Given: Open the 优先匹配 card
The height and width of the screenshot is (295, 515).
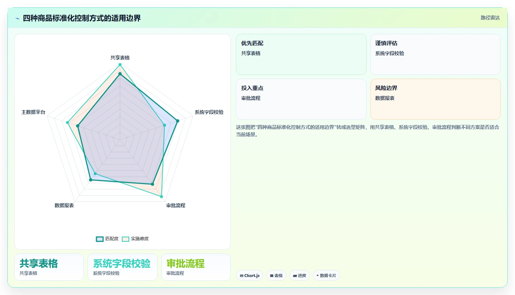Looking at the screenshot, I should (x=301, y=54).
